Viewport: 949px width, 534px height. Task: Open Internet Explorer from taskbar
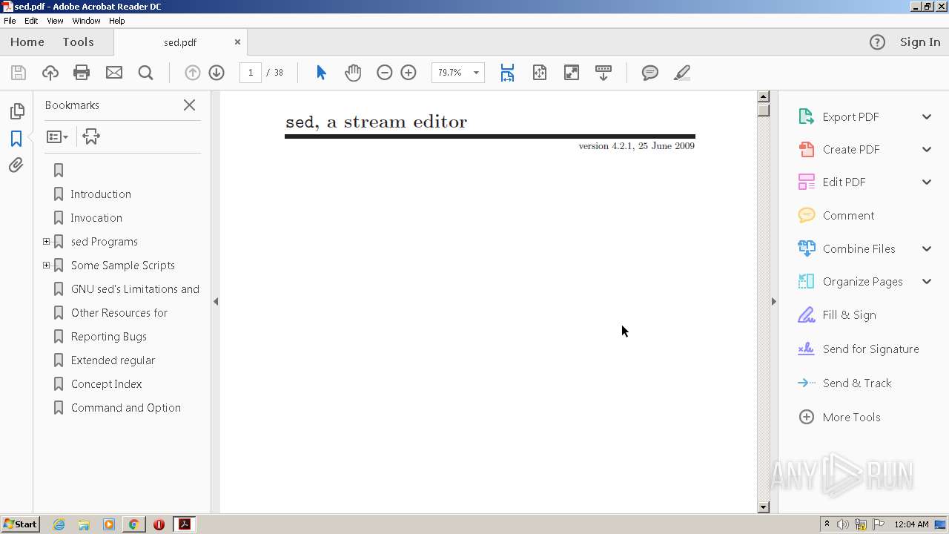[59, 524]
